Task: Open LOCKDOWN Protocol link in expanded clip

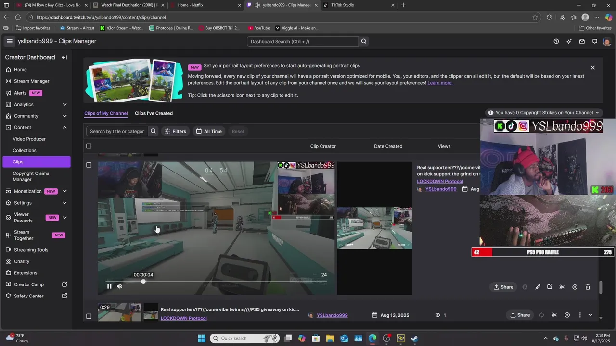Action: tap(440, 181)
